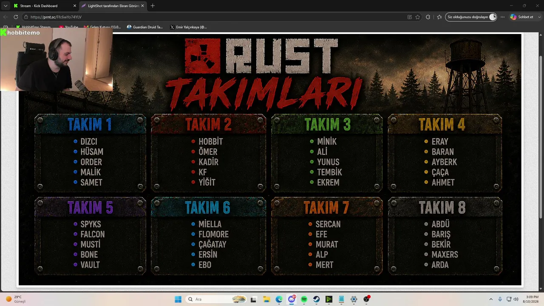
Task: Click the name ÇAĞATAY in Takım 6
Action: [x=212, y=244]
